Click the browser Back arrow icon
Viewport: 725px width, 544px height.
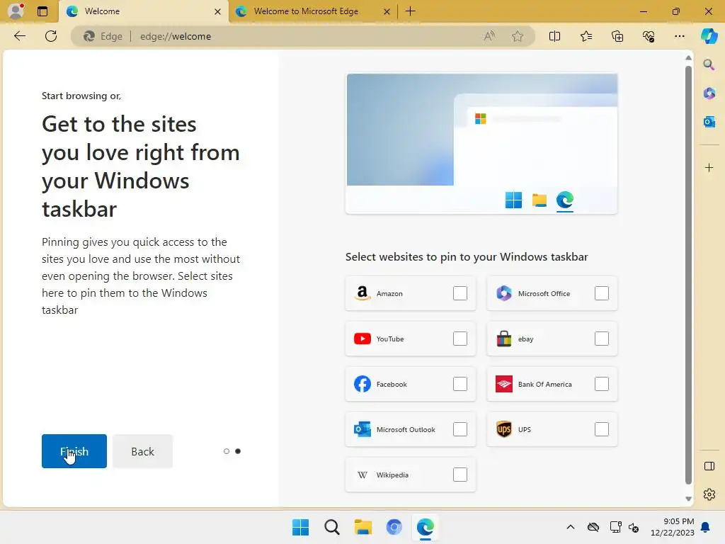point(19,36)
